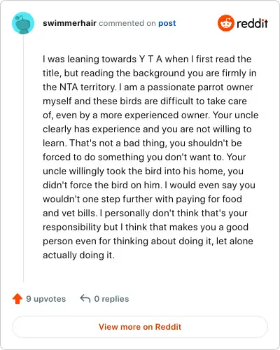Screen dimensions: 280x350
Task: Click the "commented on" text
Action: (x=127, y=23)
